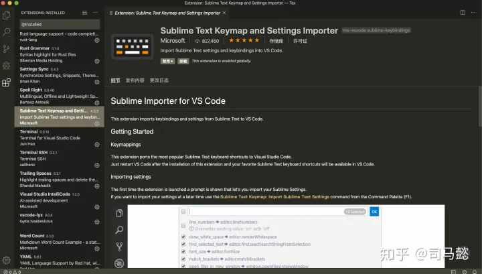Screen dimensions: 482x274
Task: Toggle select-all checkbox in the picker screenshot
Action: tap(183, 212)
